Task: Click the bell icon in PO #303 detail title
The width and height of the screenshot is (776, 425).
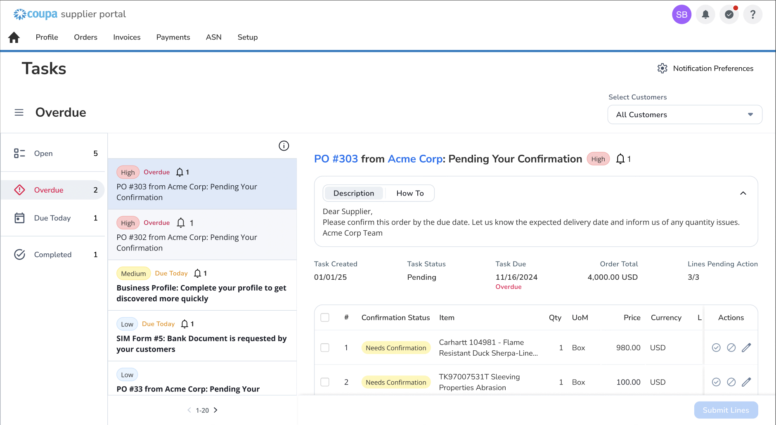Action: point(620,159)
